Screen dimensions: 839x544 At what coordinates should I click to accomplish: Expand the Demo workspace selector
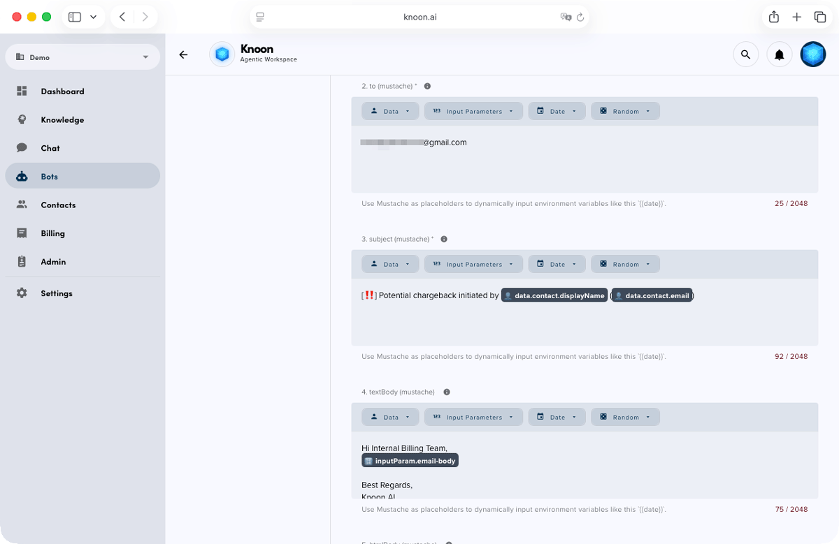pos(83,57)
